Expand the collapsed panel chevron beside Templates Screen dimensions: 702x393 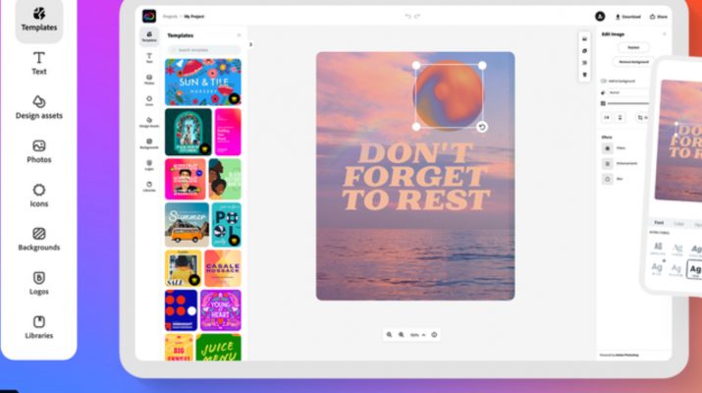(250, 44)
